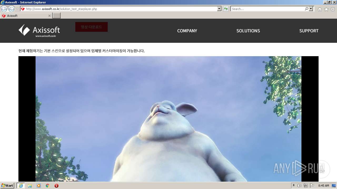Click the network tray icon

pyautogui.click(x=306, y=186)
